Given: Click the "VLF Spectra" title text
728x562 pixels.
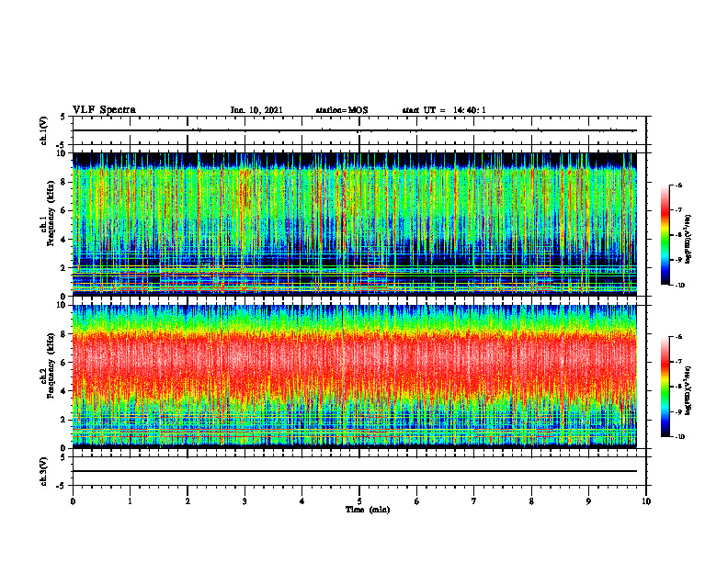Looking at the screenshot, I should point(104,110).
